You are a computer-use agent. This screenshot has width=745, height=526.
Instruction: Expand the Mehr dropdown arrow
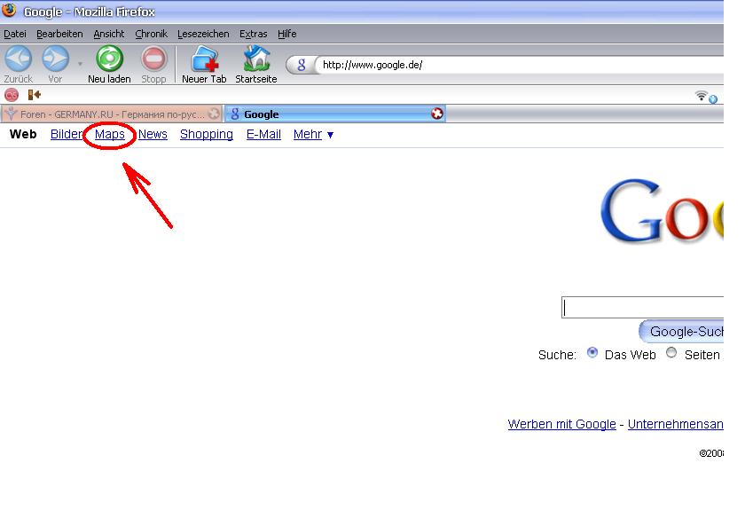(330, 136)
